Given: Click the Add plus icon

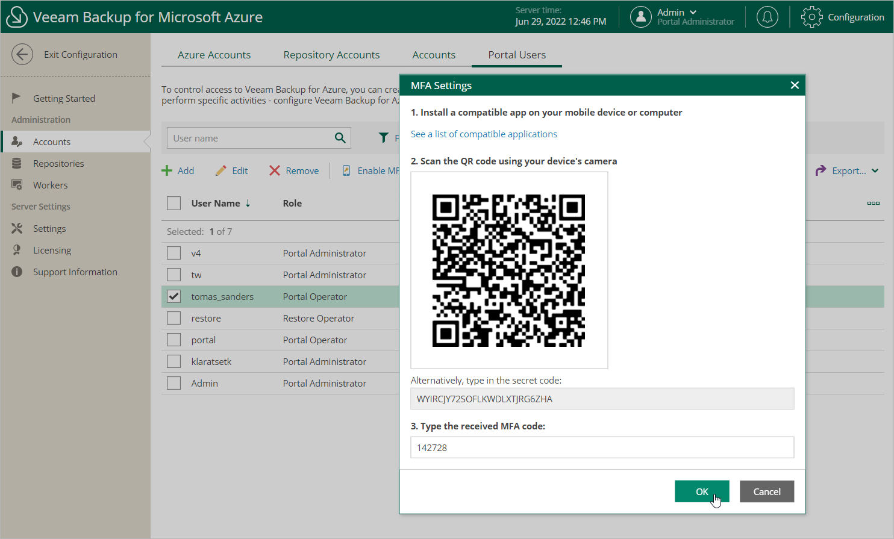Looking at the screenshot, I should pos(167,170).
